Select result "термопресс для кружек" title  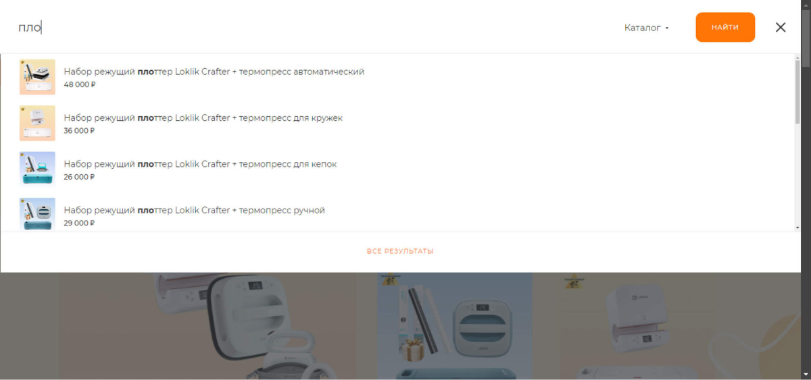pos(203,117)
